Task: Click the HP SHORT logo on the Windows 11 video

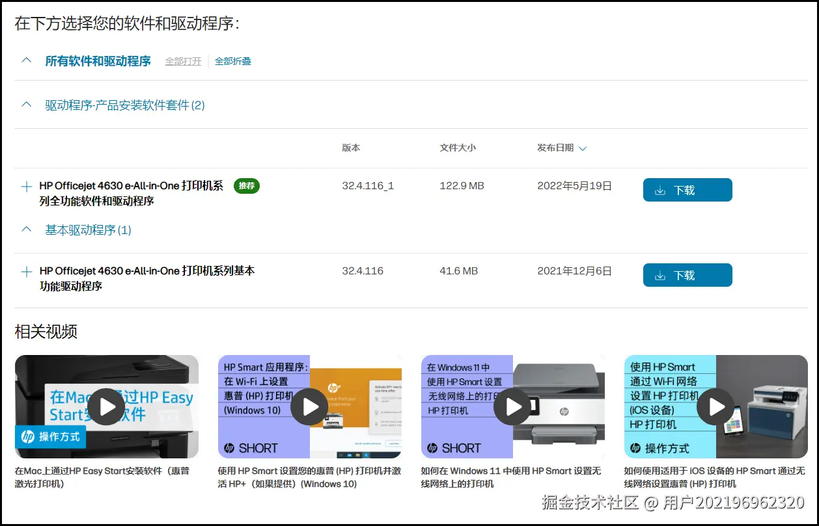Action: [454, 448]
